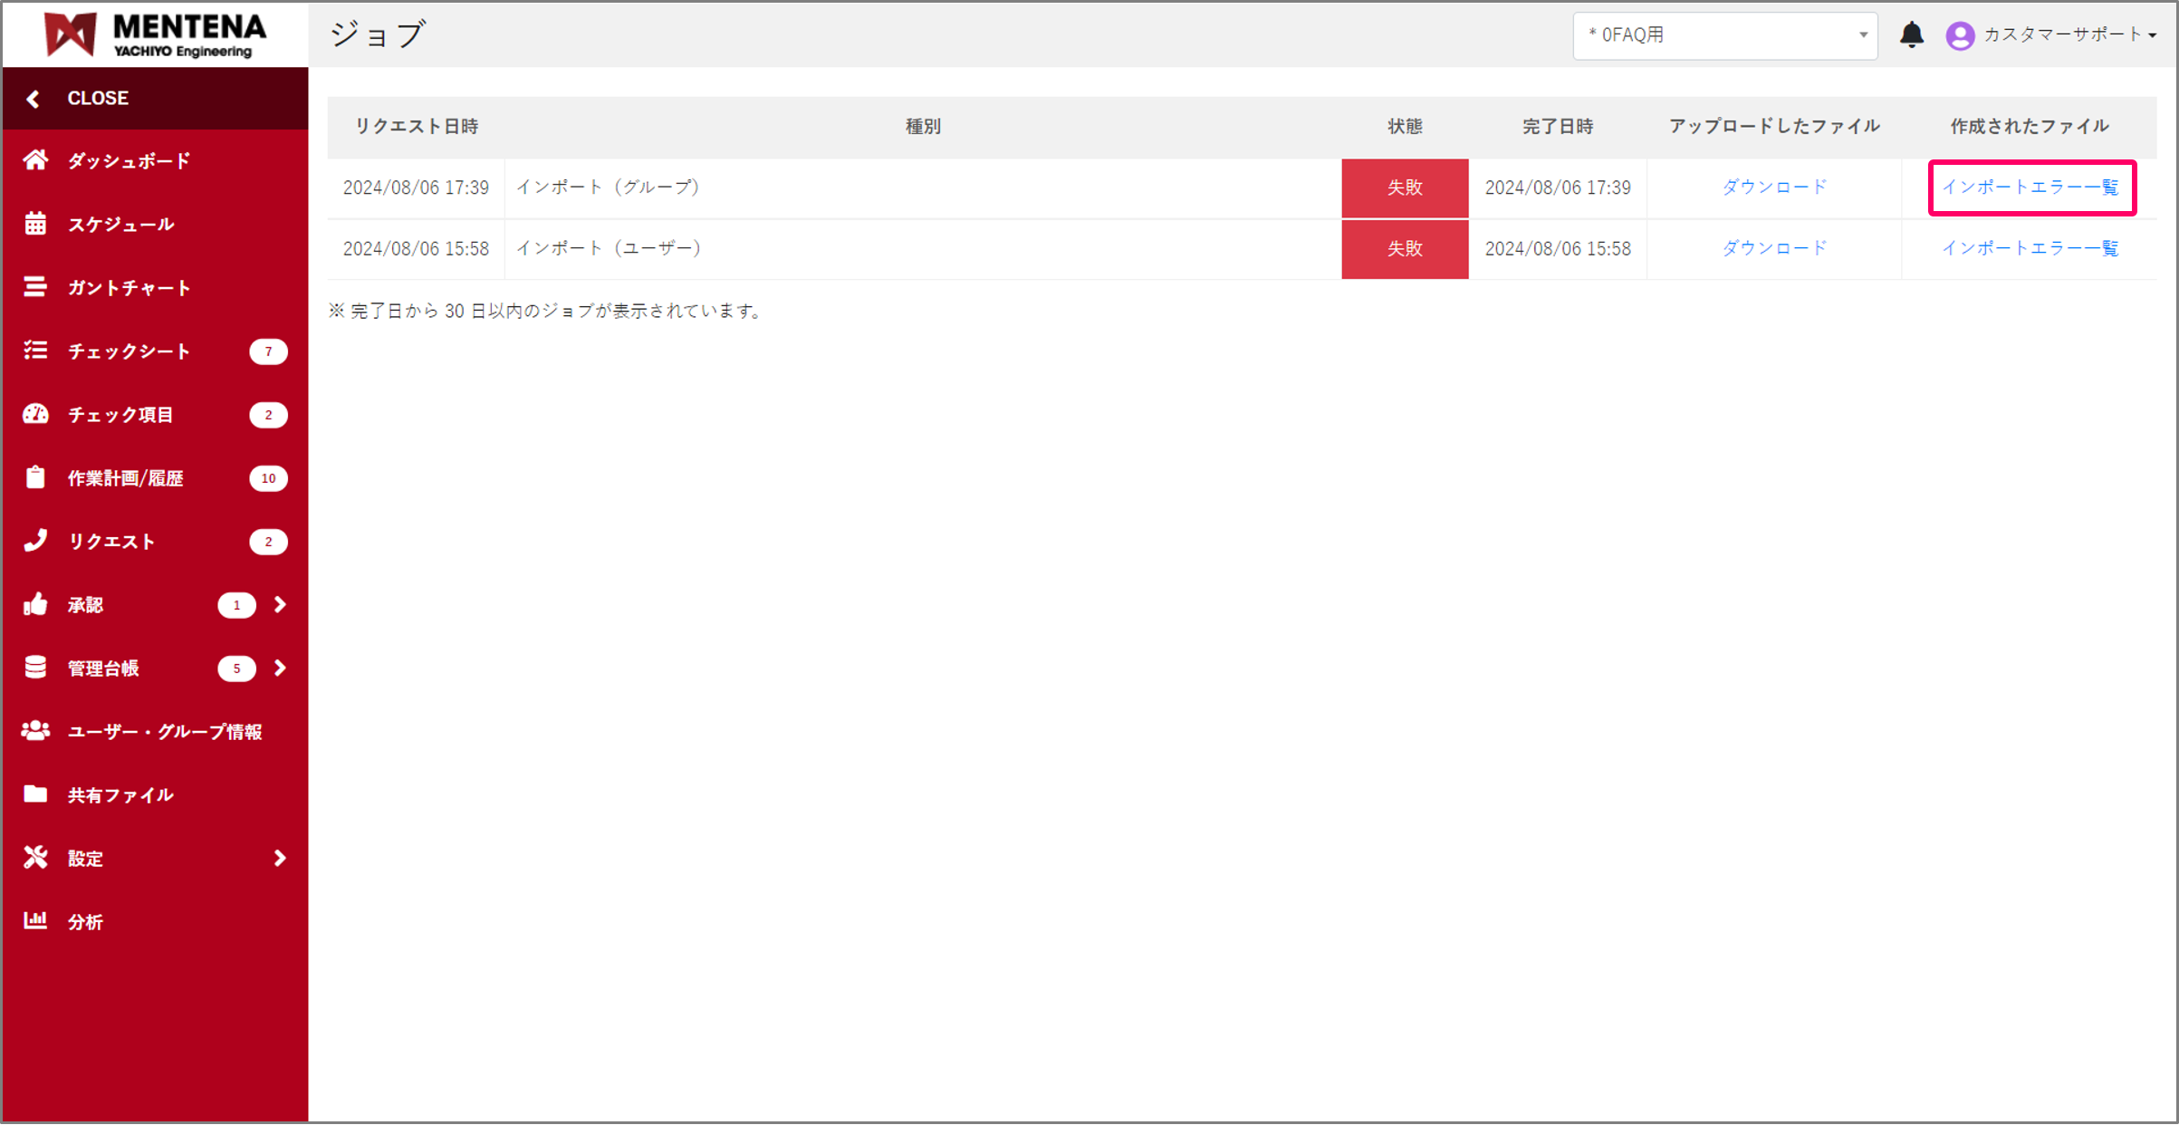The image size is (2179, 1125).
Task: Open the 0FAQ用 dropdown selector
Action: (x=1724, y=35)
